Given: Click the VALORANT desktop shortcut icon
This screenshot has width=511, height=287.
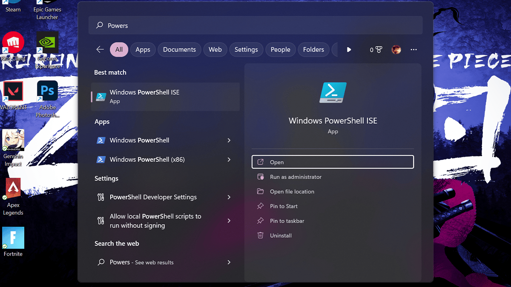Looking at the screenshot, I should 13,92.
